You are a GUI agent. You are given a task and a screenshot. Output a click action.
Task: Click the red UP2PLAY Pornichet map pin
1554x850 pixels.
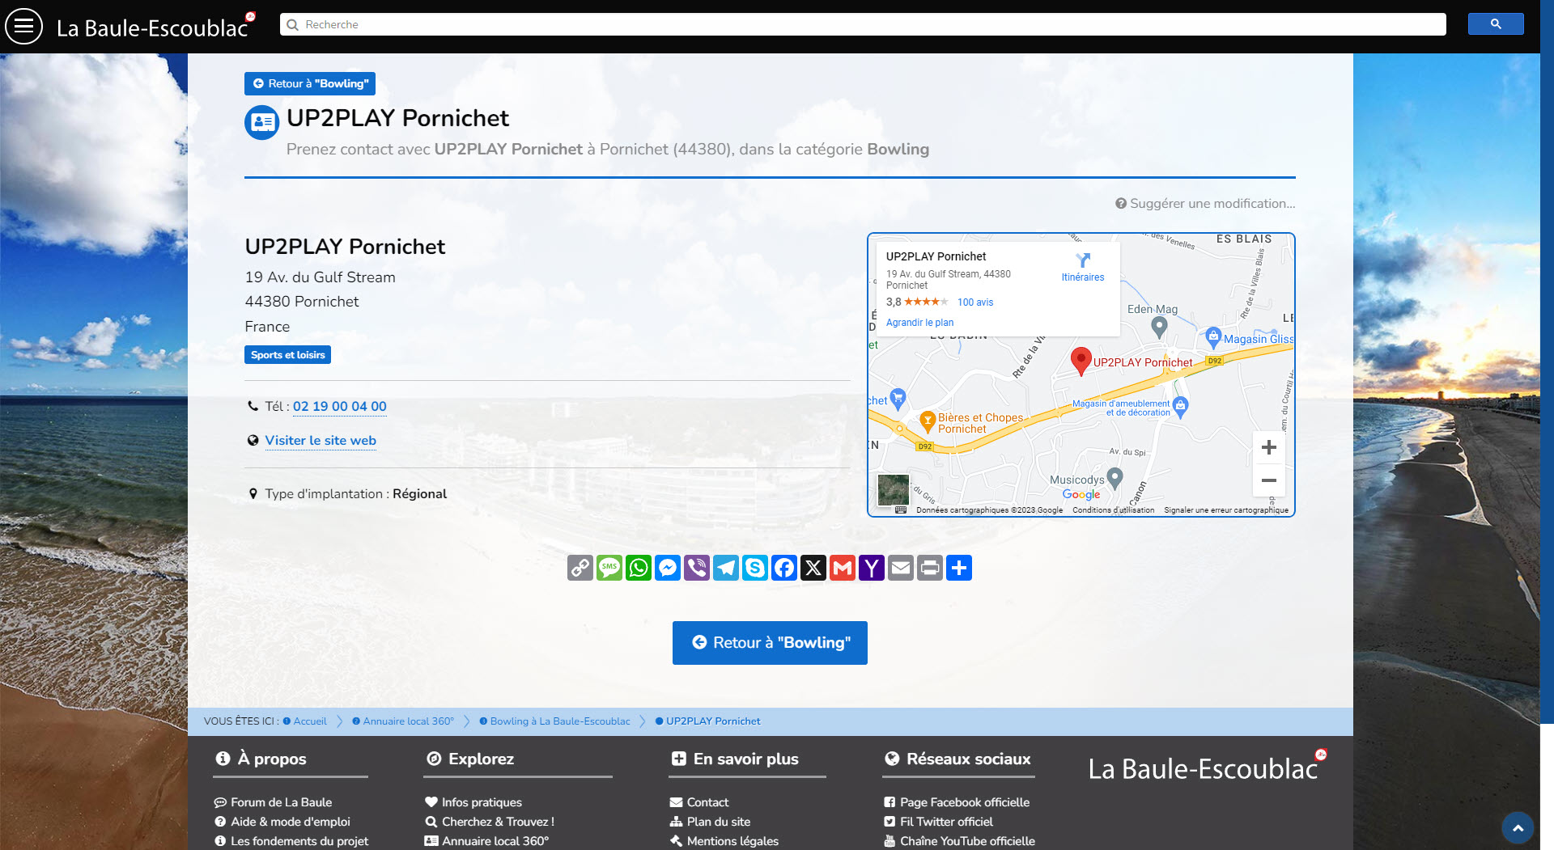tap(1081, 361)
